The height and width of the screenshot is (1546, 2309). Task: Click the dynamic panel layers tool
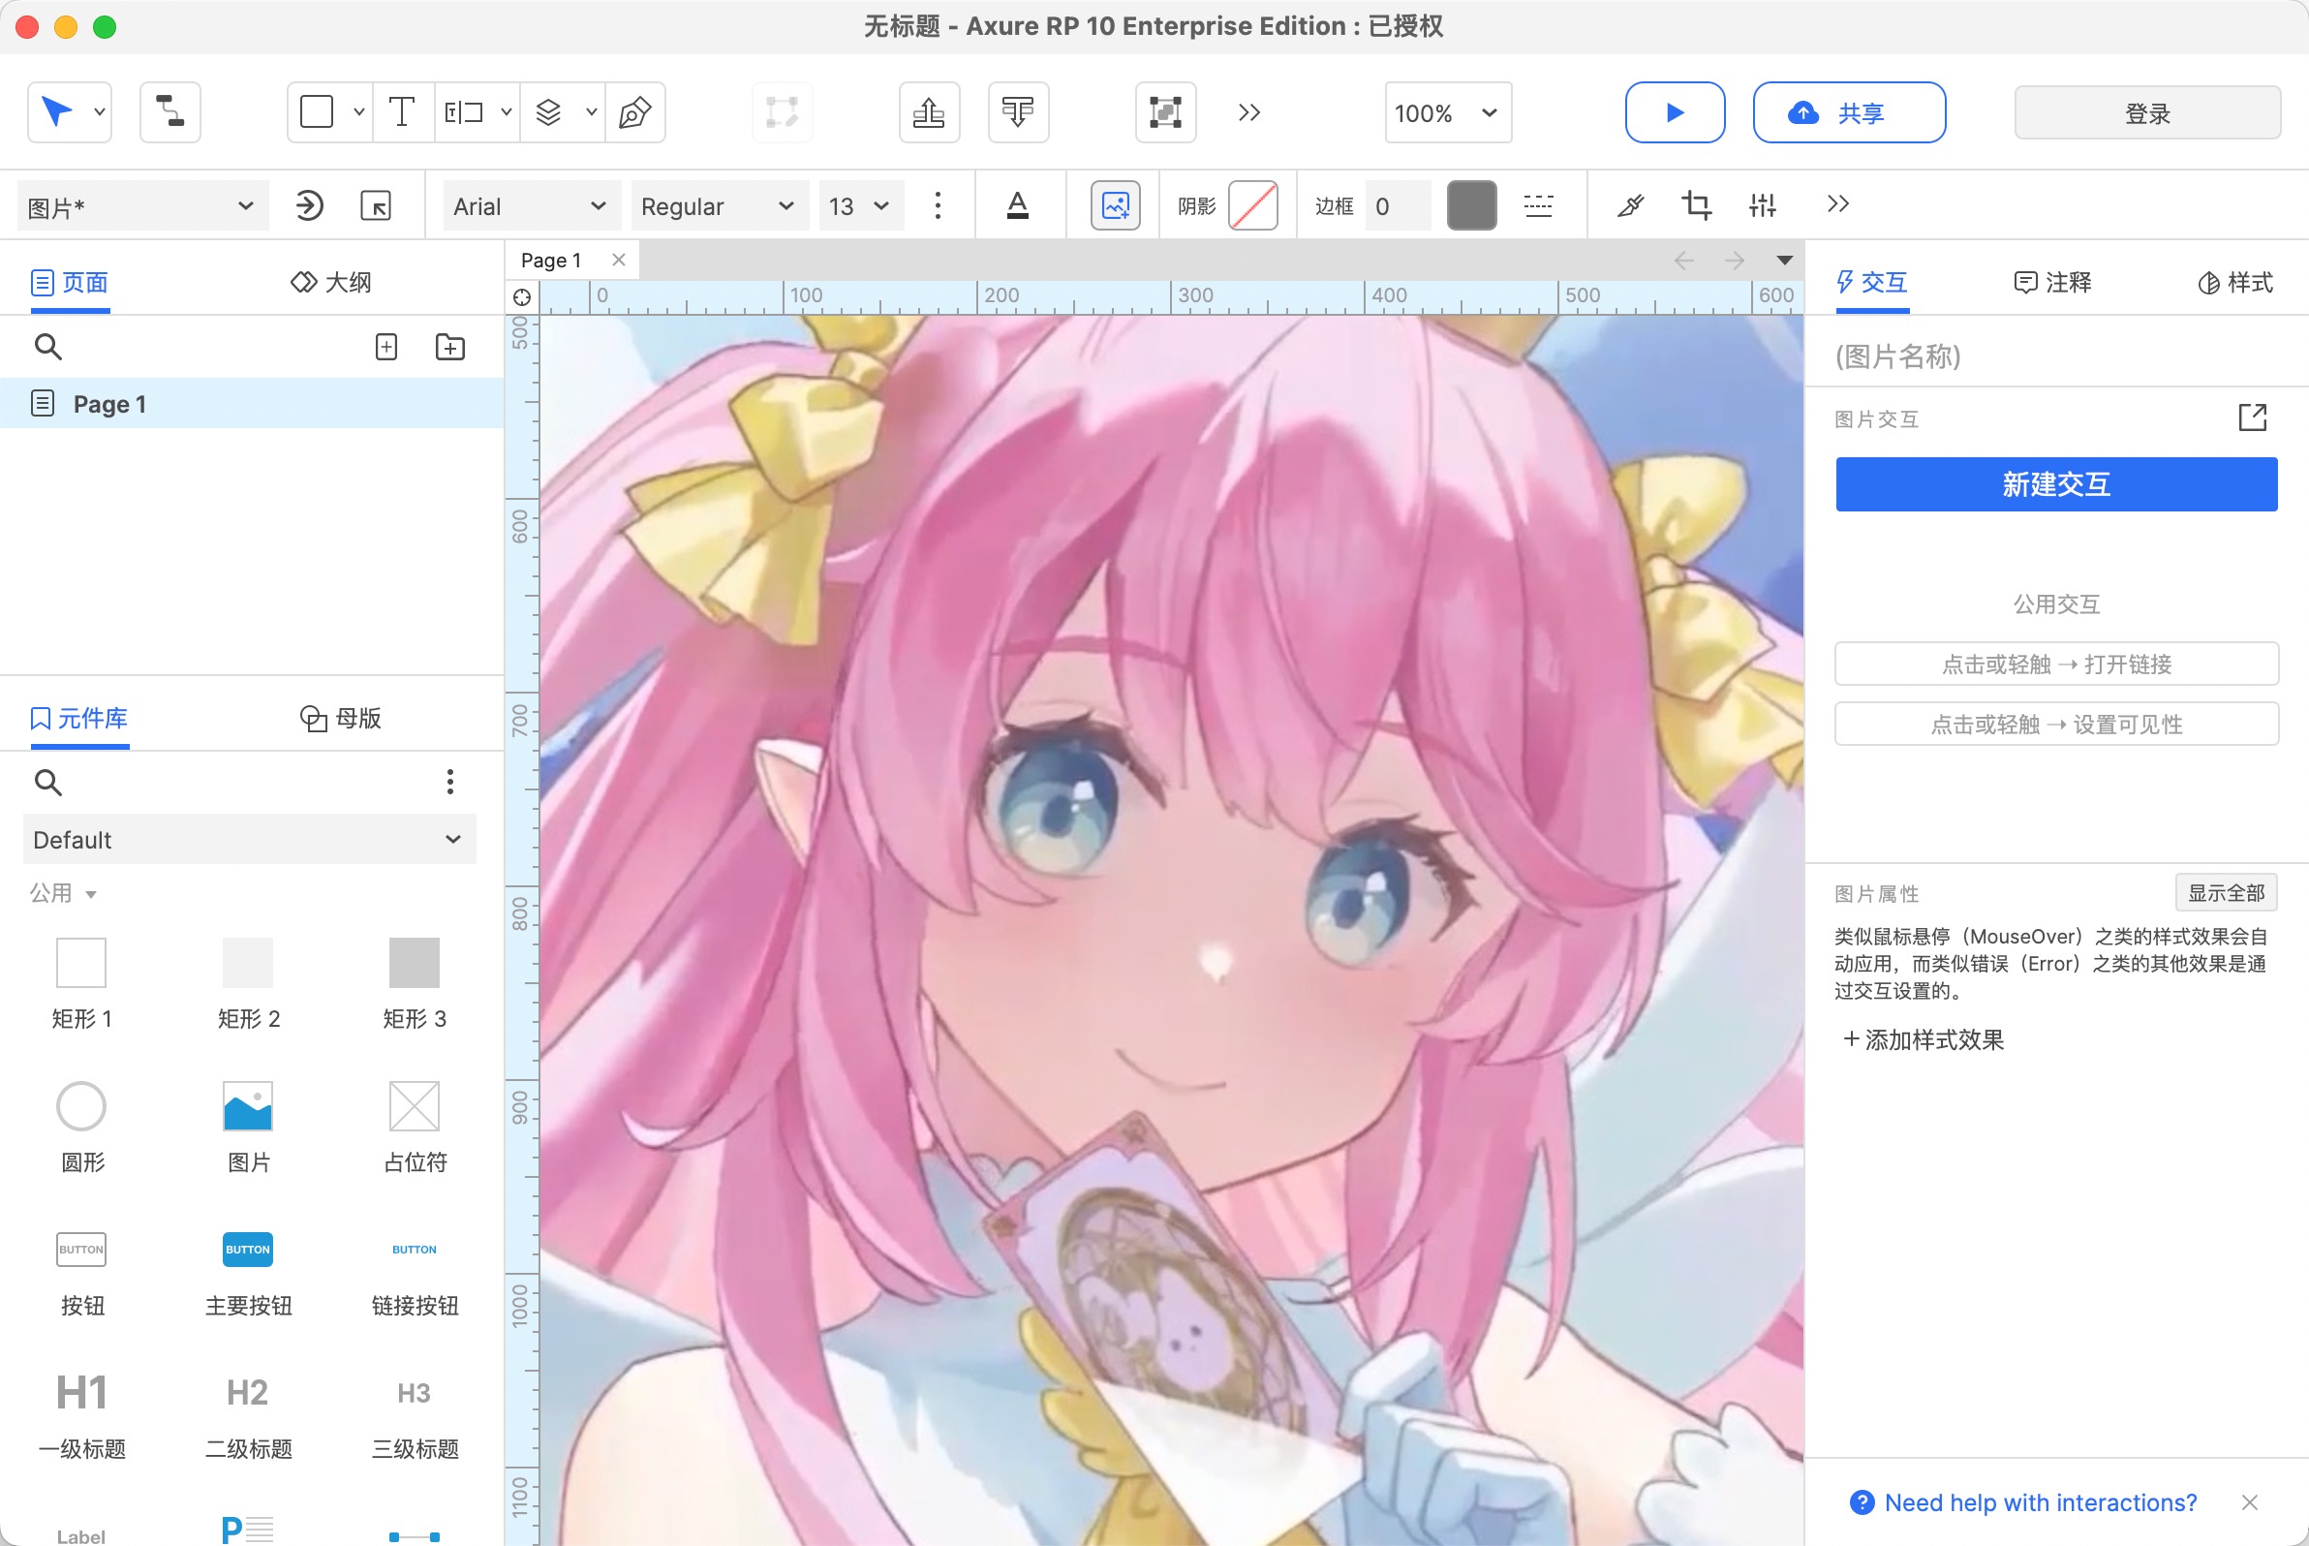click(548, 112)
